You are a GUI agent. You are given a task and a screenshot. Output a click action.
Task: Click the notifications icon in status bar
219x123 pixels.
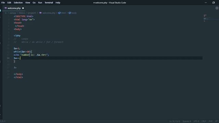[x=216, y=121]
